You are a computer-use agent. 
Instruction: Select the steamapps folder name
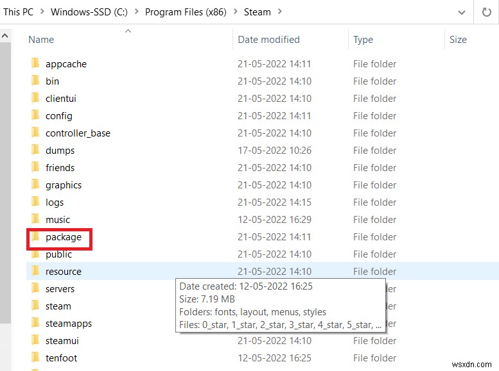(x=69, y=324)
